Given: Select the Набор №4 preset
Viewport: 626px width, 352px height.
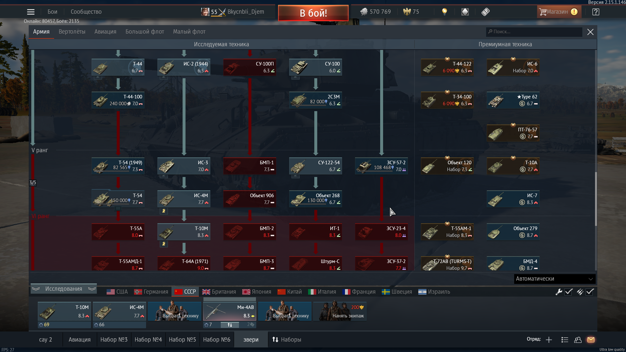Looking at the screenshot, I should point(148,340).
